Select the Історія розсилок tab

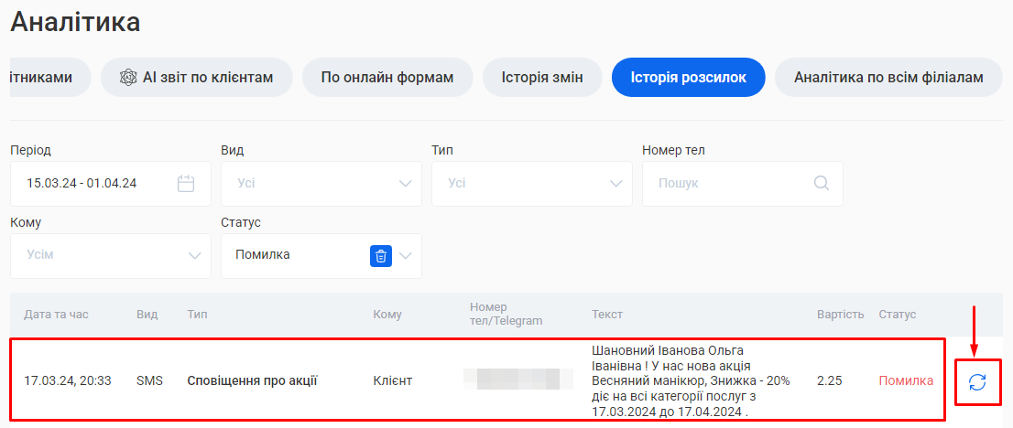click(689, 78)
